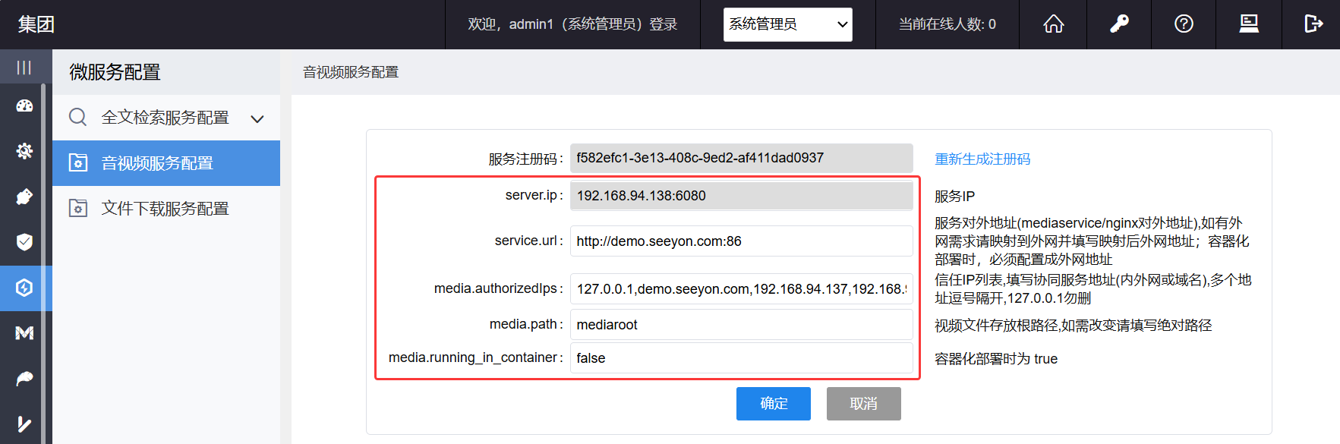
Task: Click the magnifier icon beside 全文检索服务配置
Action: (77, 117)
